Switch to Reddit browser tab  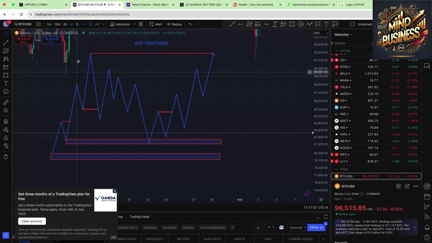(x=258, y=5)
